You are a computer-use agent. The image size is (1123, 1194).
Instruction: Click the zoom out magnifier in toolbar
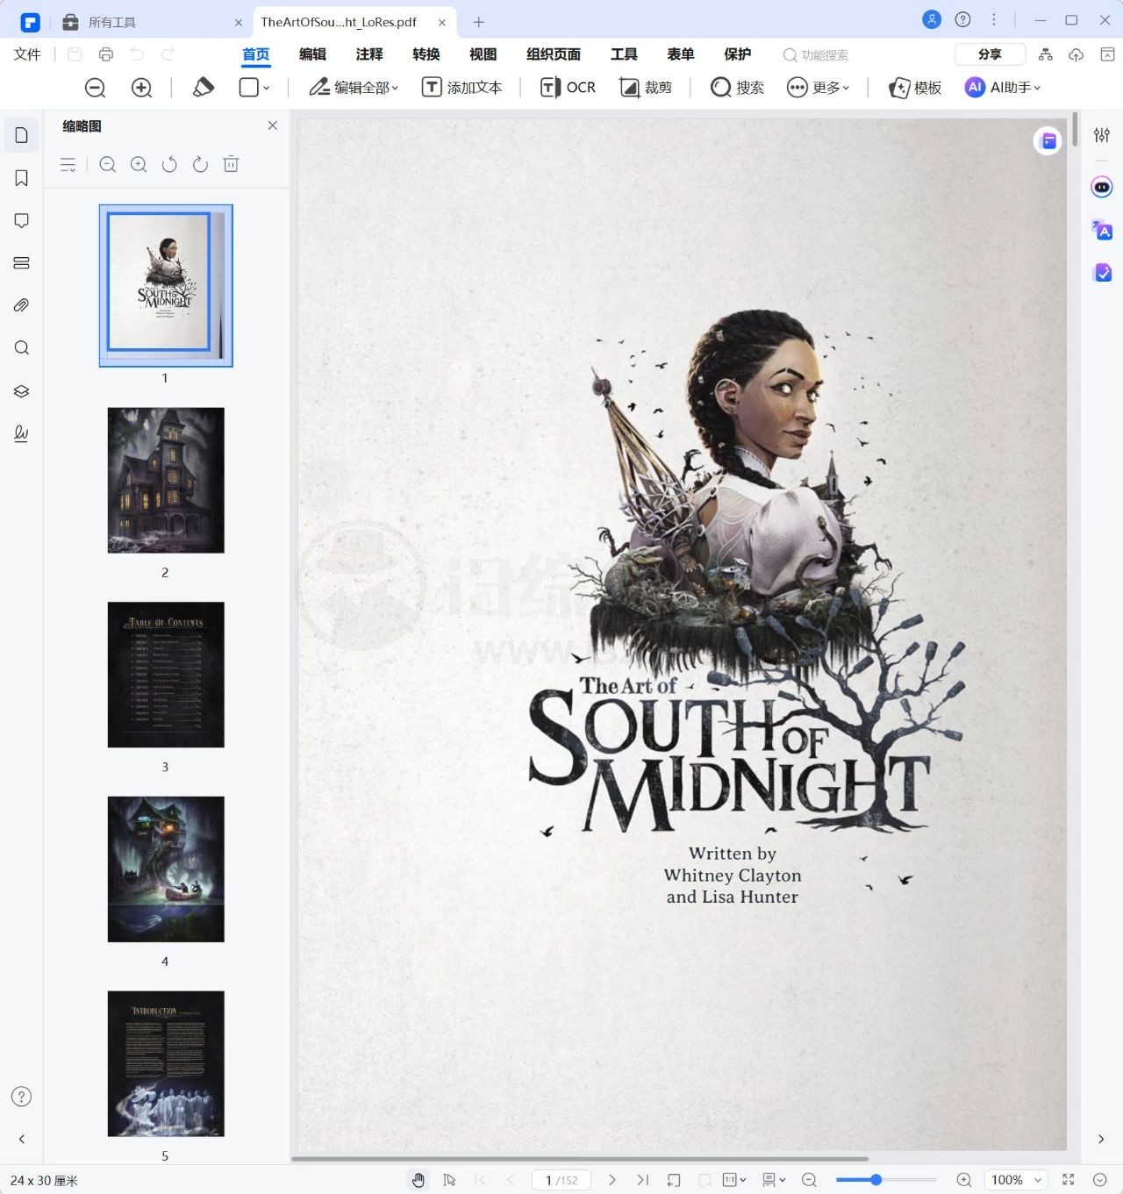point(95,88)
